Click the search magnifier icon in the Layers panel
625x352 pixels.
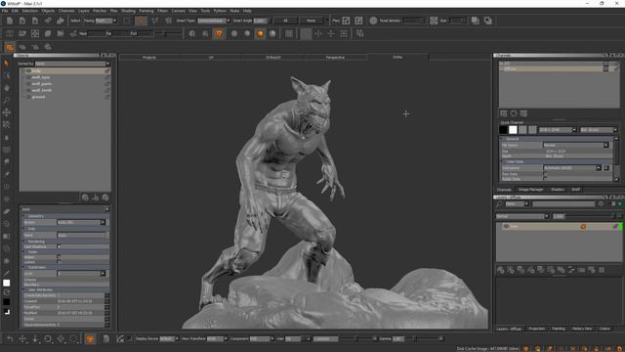(x=499, y=204)
